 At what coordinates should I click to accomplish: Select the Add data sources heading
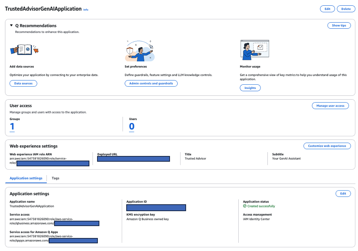click(22, 67)
